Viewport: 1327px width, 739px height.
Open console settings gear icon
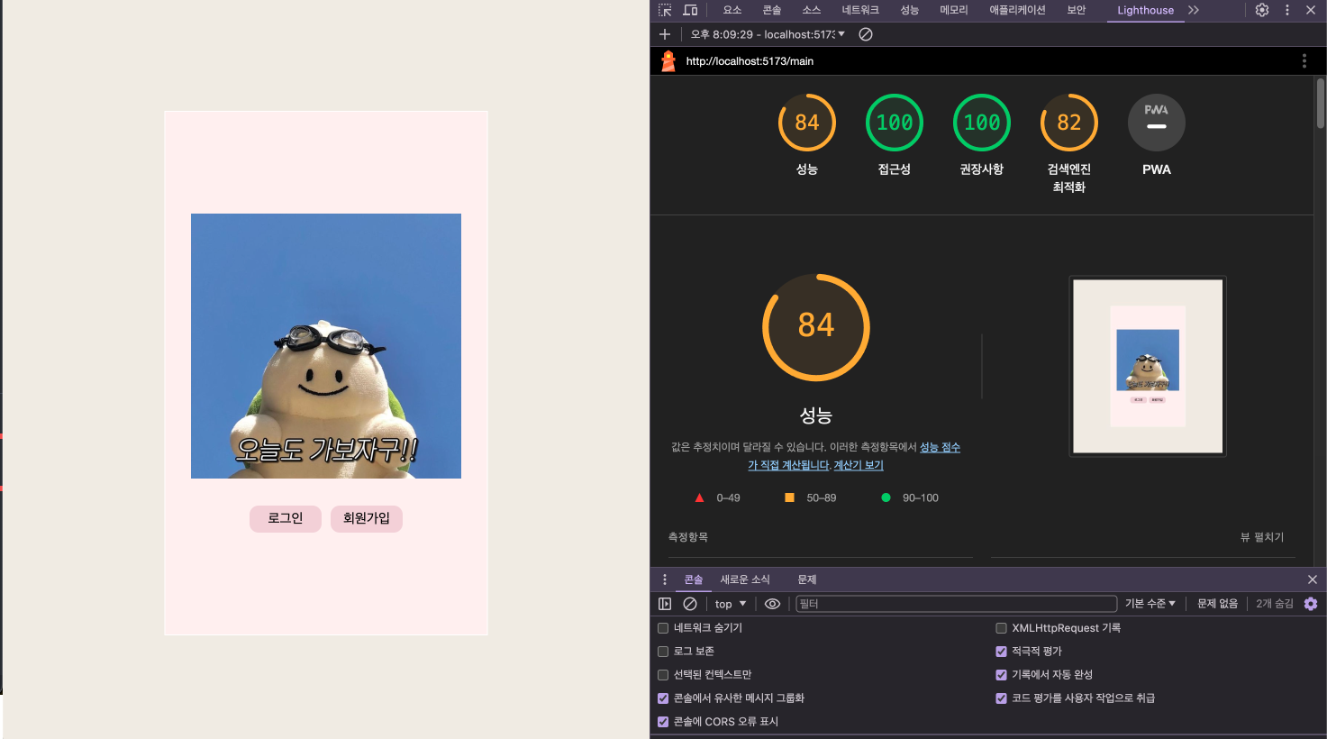tap(1311, 604)
